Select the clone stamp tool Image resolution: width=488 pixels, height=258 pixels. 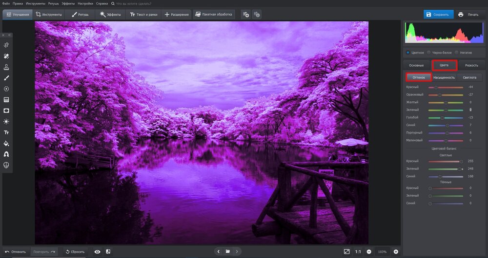pos(7,67)
